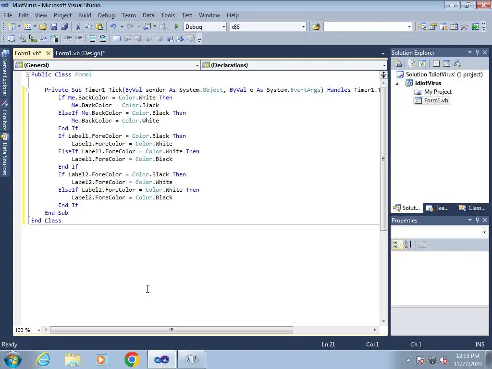The image size is (492, 369).
Task: Click the Paste clipboard icon
Action: pos(99,27)
